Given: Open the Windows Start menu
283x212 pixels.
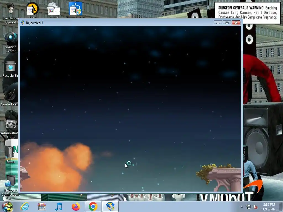Looking at the screenshot, I should pos(7,206).
